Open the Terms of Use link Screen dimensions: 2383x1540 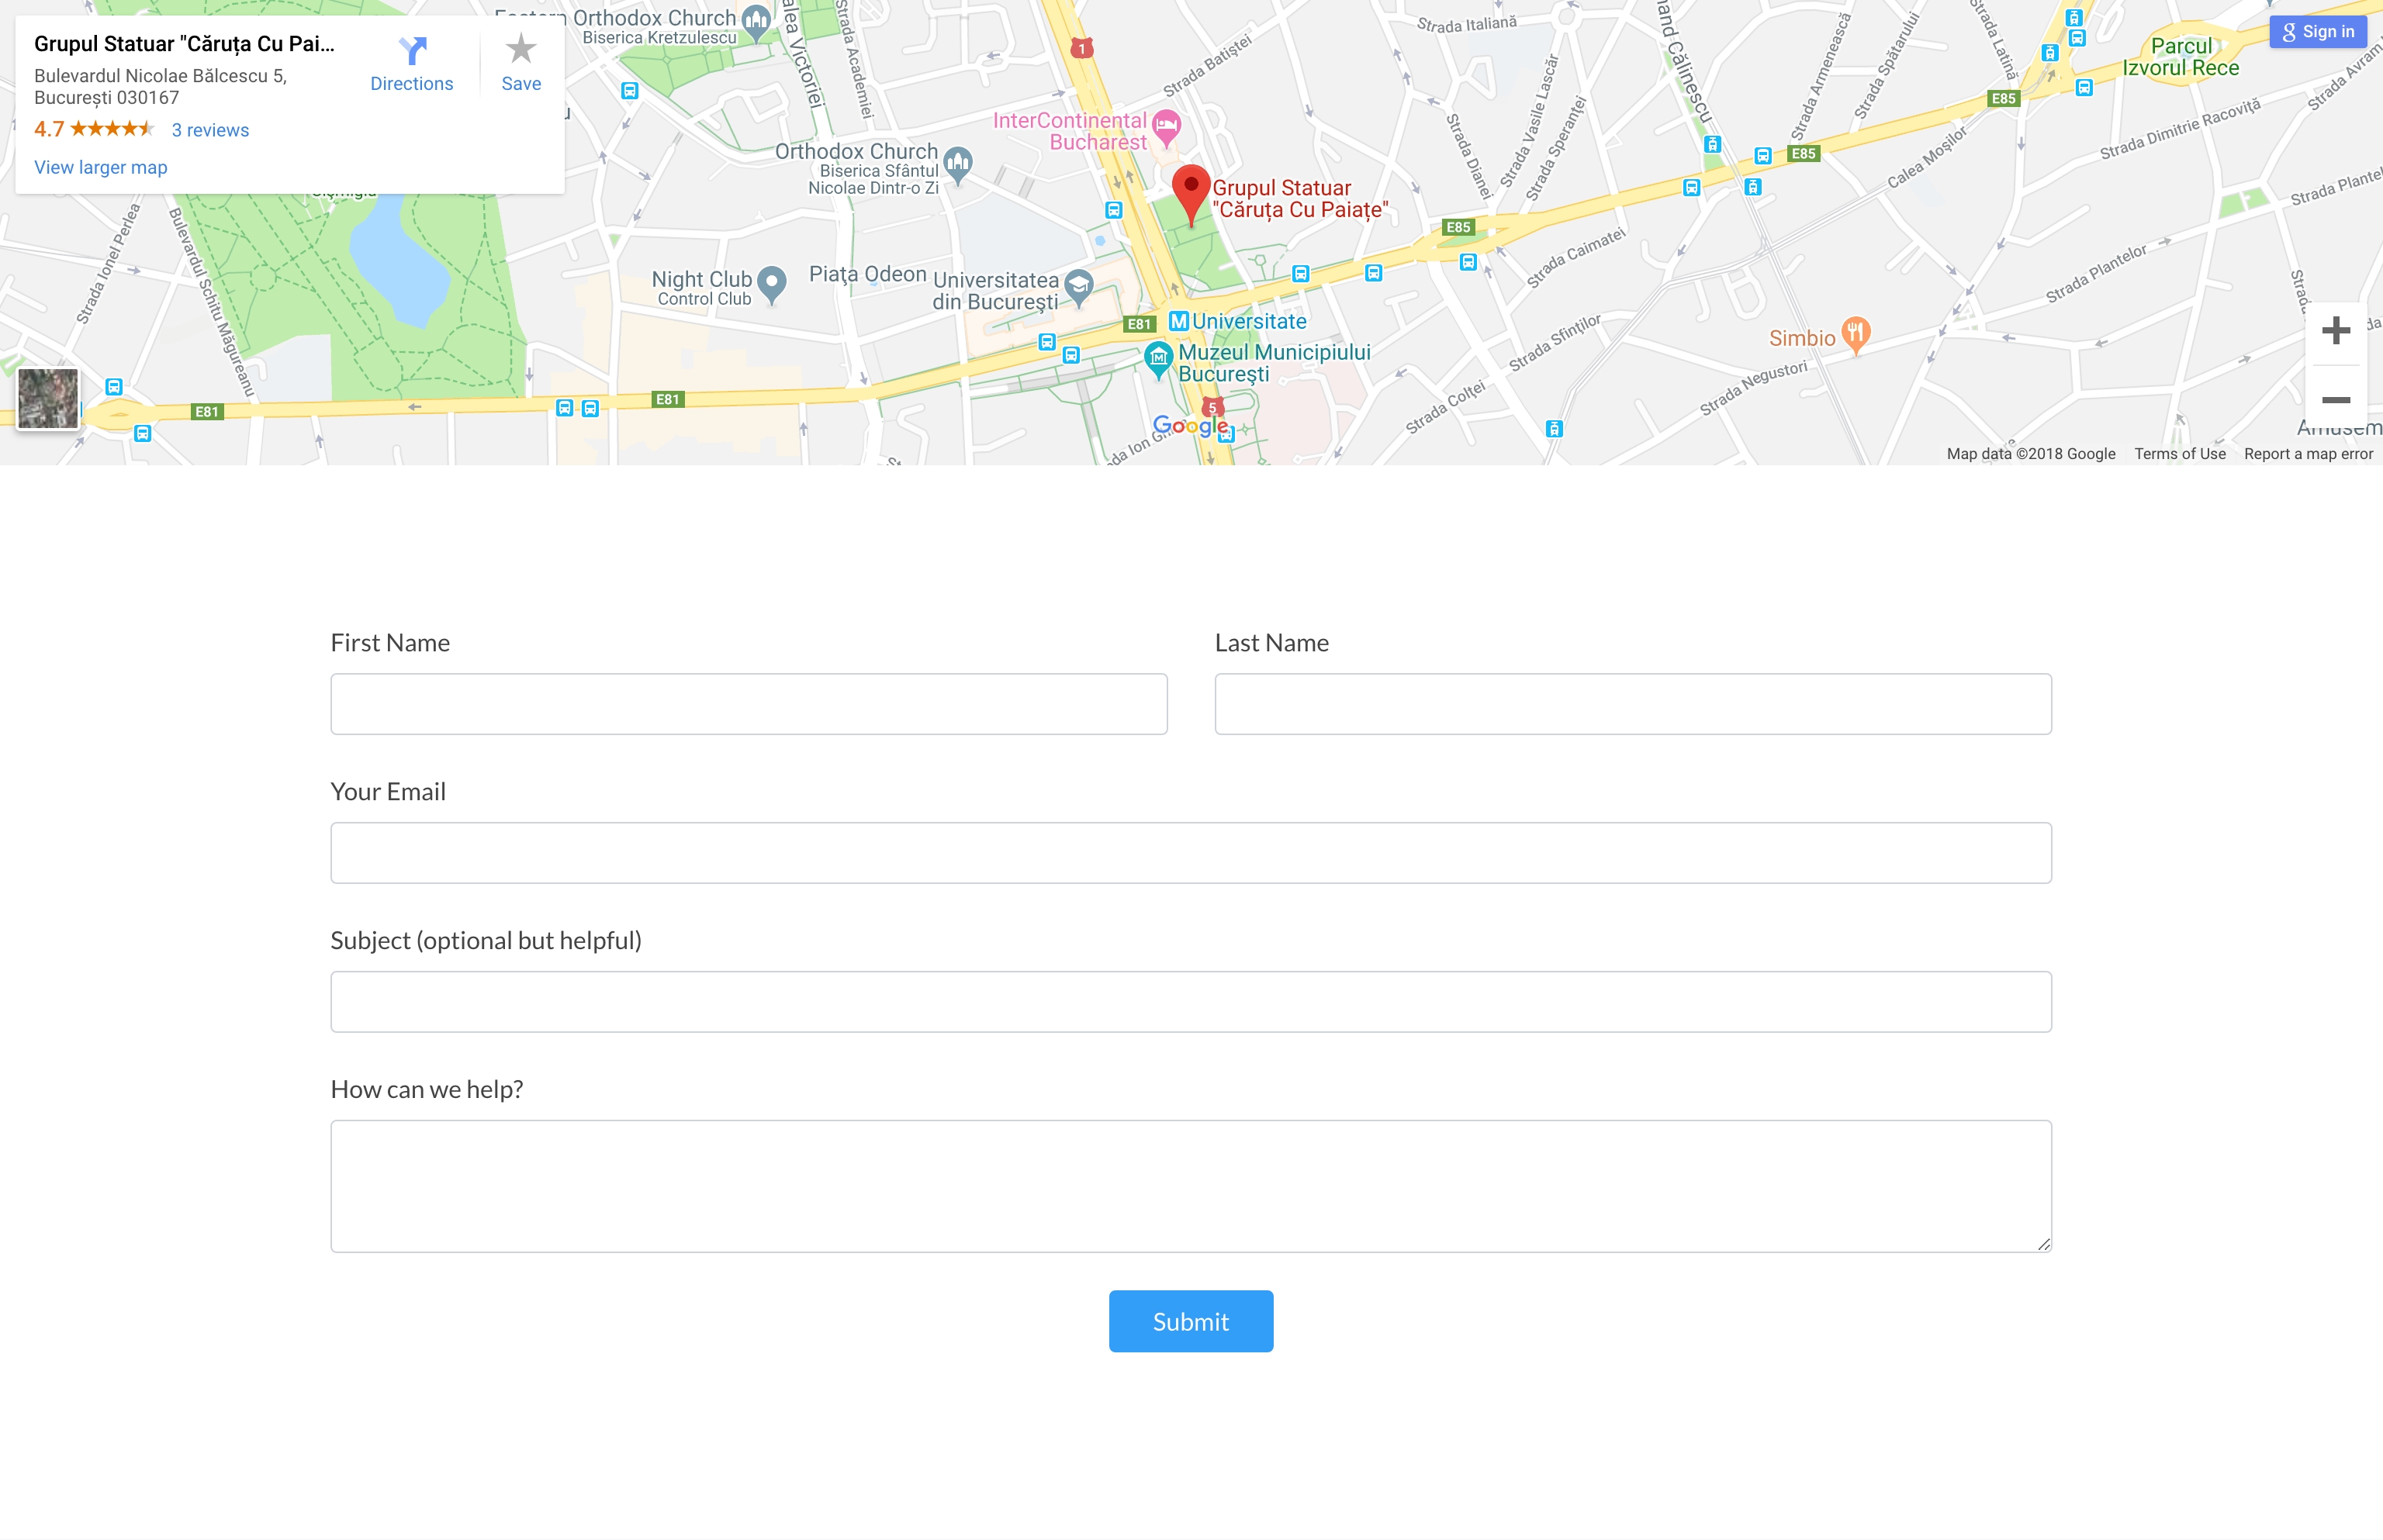tap(2180, 454)
